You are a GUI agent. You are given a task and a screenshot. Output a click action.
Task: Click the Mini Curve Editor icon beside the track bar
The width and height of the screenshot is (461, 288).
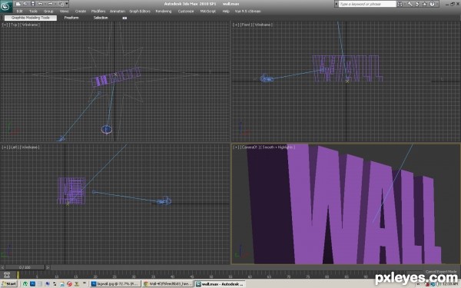(7, 274)
